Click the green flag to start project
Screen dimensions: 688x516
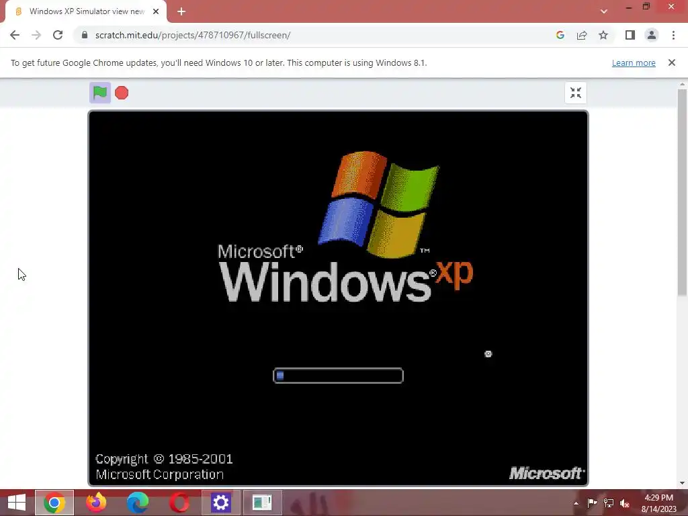coord(100,93)
